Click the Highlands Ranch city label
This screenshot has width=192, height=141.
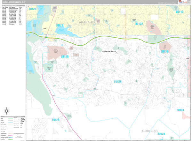pos(109,51)
